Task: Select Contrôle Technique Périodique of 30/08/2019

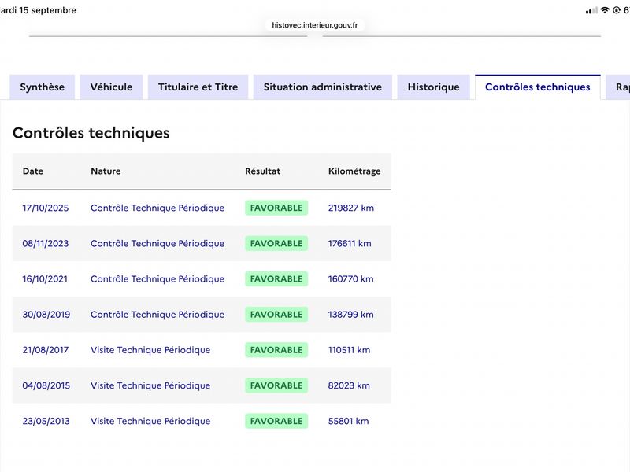Action: 157,314
